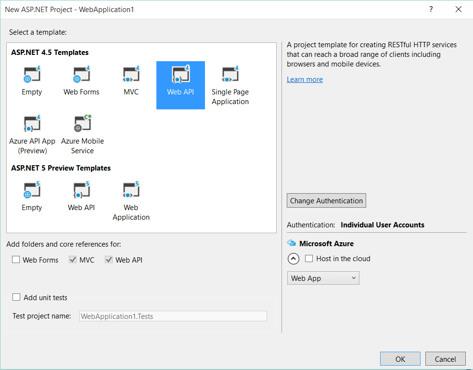This screenshot has width=473, height=370.
Task: Click the ASP.NET 4.5 Templates heading
Action: click(x=50, y=52)
